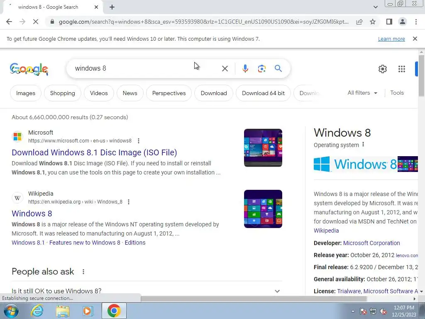This screenshot has width=425, height=319.
Task: Click the Wikipedia result thumbnail
Action: coord(263,209)
